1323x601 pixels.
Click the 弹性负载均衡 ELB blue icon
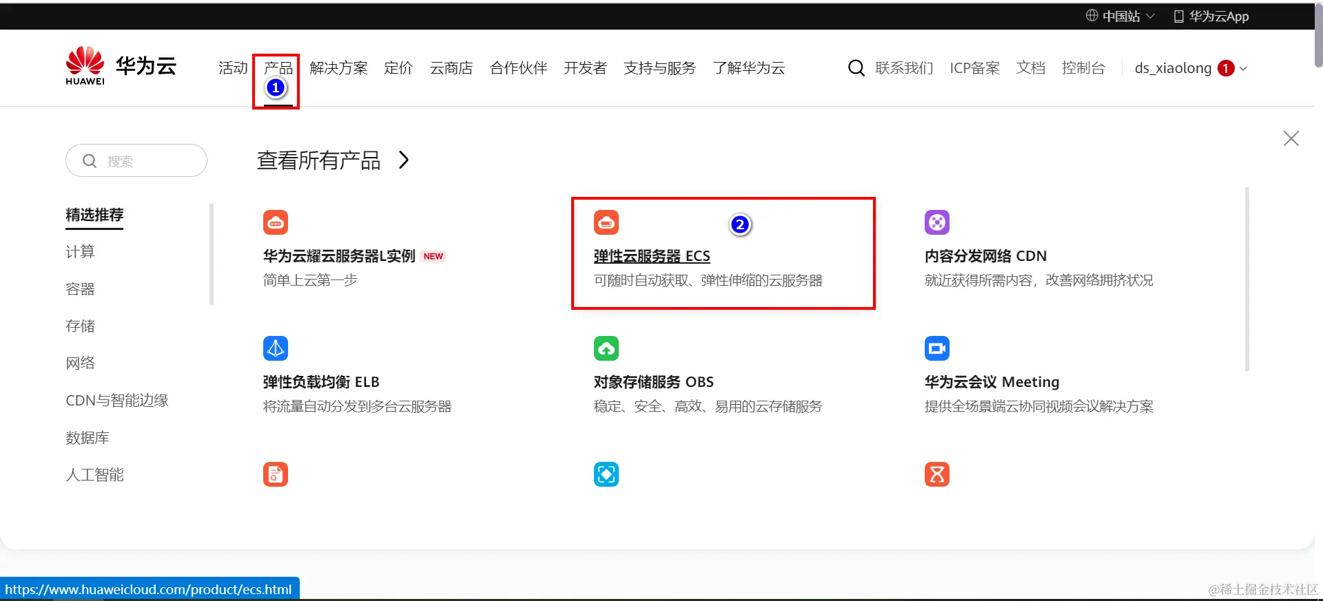276,348
